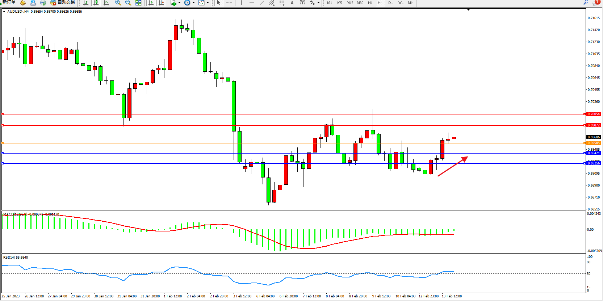This screenshot has height=301, width=603.
Task: Select the Fibonacci Retracement tool
Action: coord(282,3)
